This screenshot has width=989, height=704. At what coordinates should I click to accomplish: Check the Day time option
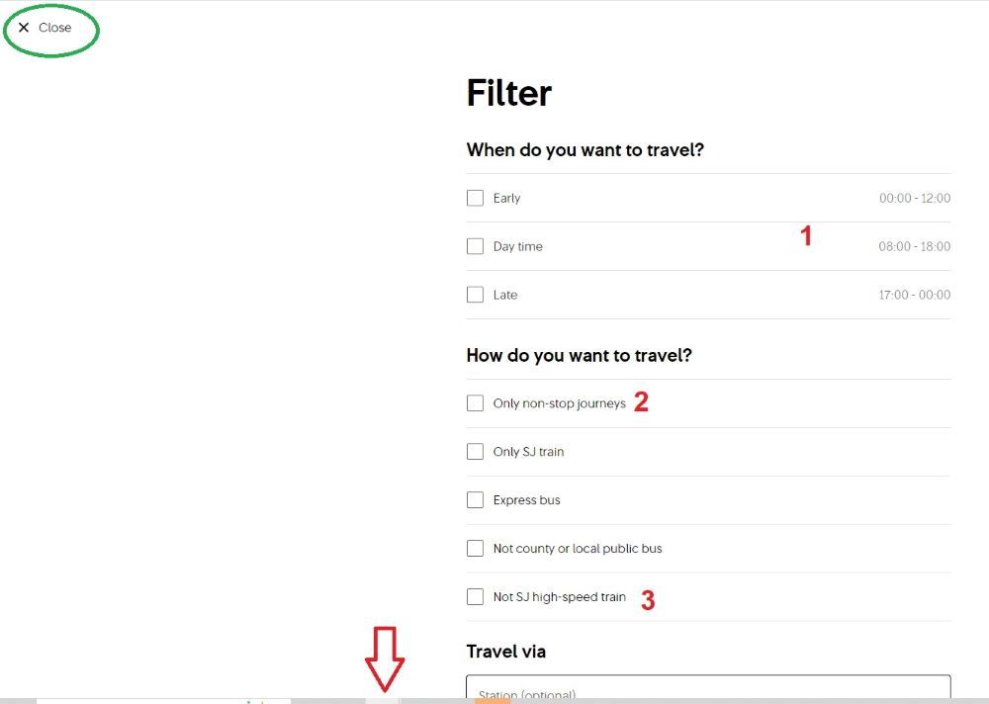coord(475,246)
